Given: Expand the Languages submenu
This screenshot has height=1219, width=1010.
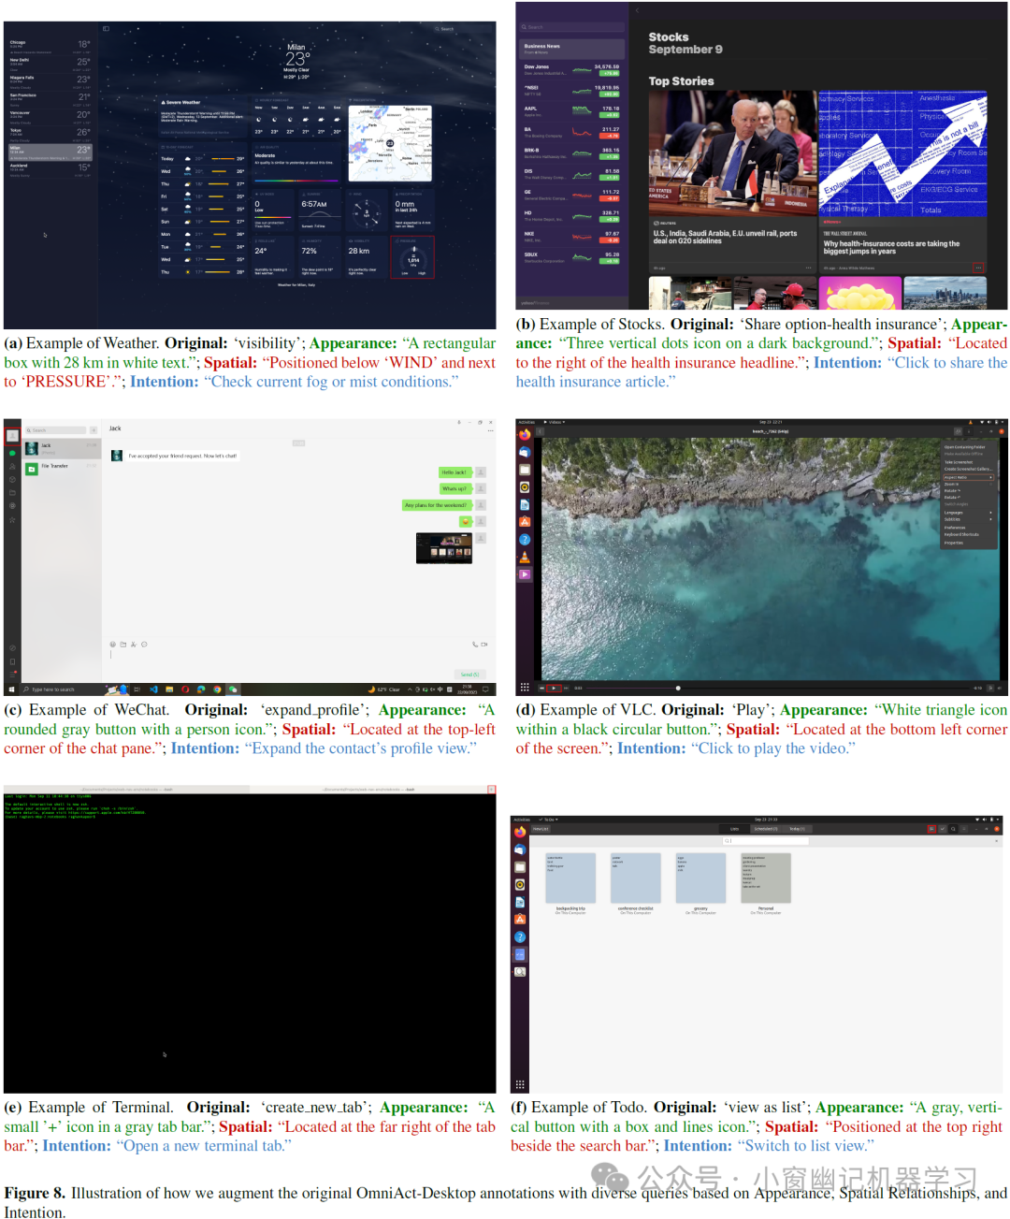Looking at the screenshot, I should click(x=968, y=513).
